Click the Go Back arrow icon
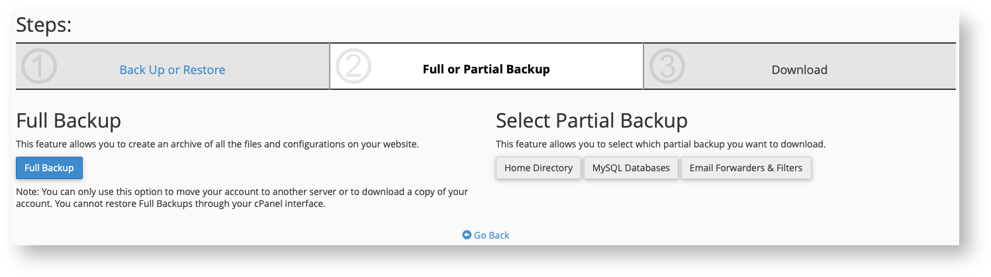 (x=467, y=235)
